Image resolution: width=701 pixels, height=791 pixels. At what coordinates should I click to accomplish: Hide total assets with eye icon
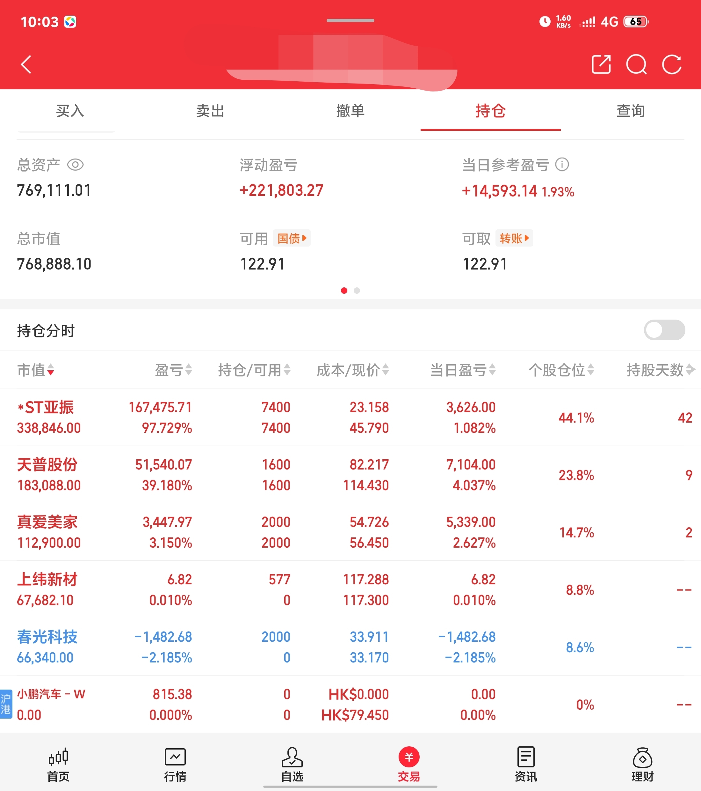(76, 165)
